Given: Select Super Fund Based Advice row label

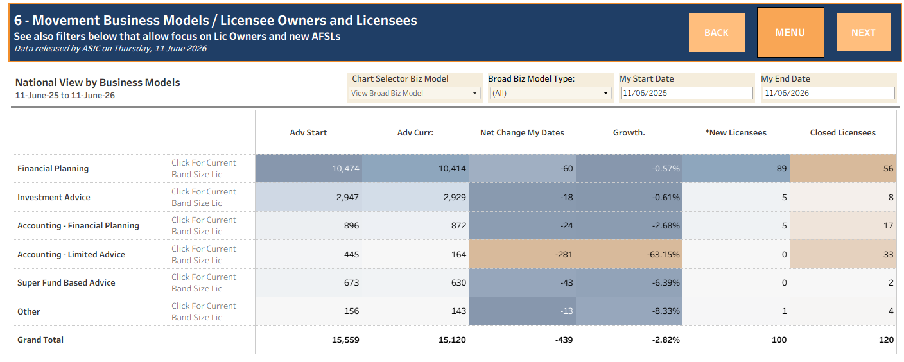Looking at the screenshot, I should 66,282.
